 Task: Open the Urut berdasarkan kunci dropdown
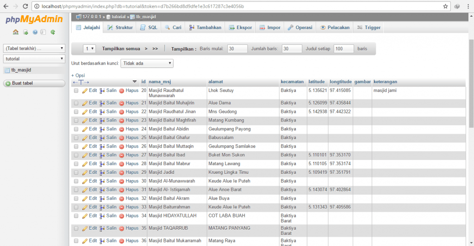[147, 63]
